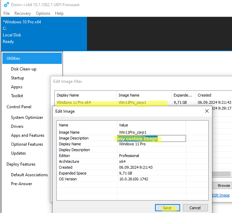Image resolution: width=232 pixels, height=213 pixels.
Task: Click the Image Description input field
Action: pyautogui.click(x=152, y=138)
